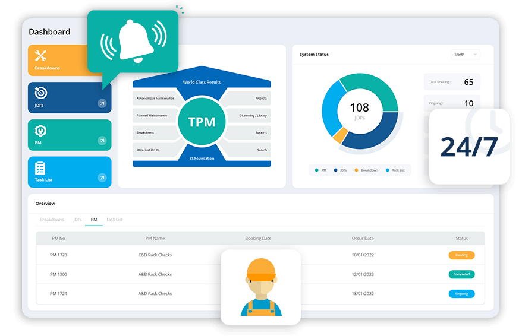Viewport: 522px width, 336px height.
Task: Expand the Month dropdown in System Status
Action: (465, 55)
